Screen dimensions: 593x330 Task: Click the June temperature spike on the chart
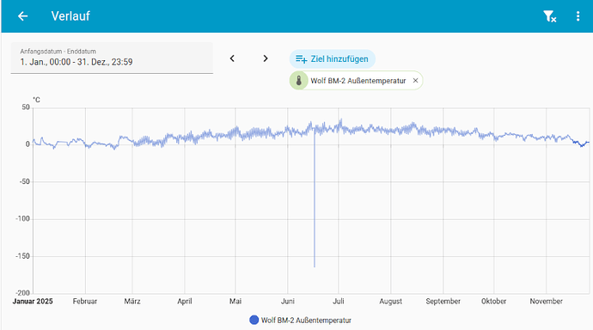click(315, 197)
